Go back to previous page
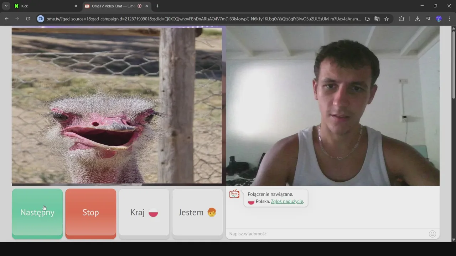 pyautogui.click(x=6, y=19)
